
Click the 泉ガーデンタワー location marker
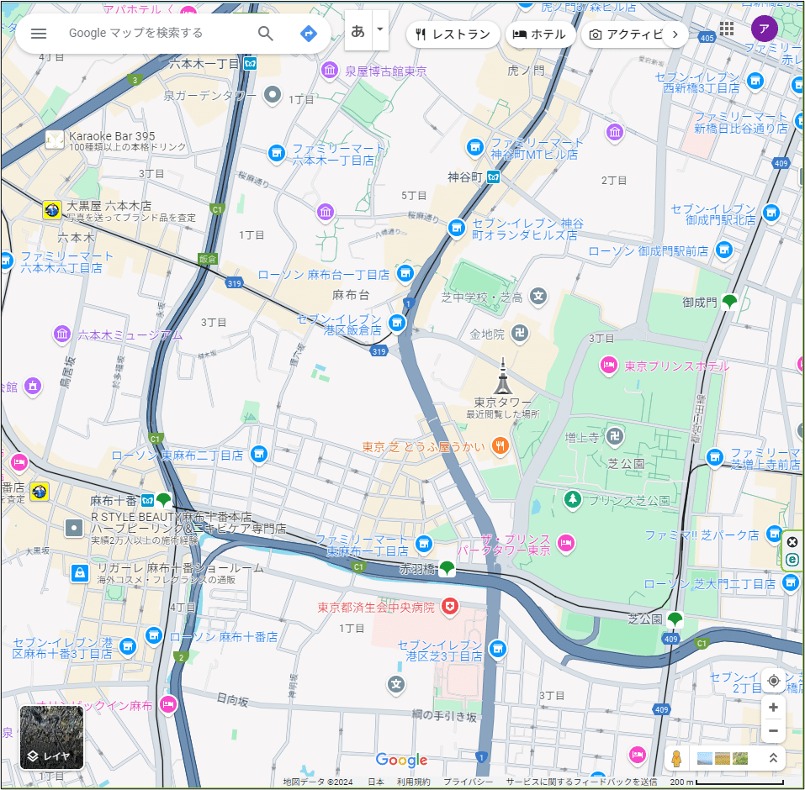[x=272, y=95]
